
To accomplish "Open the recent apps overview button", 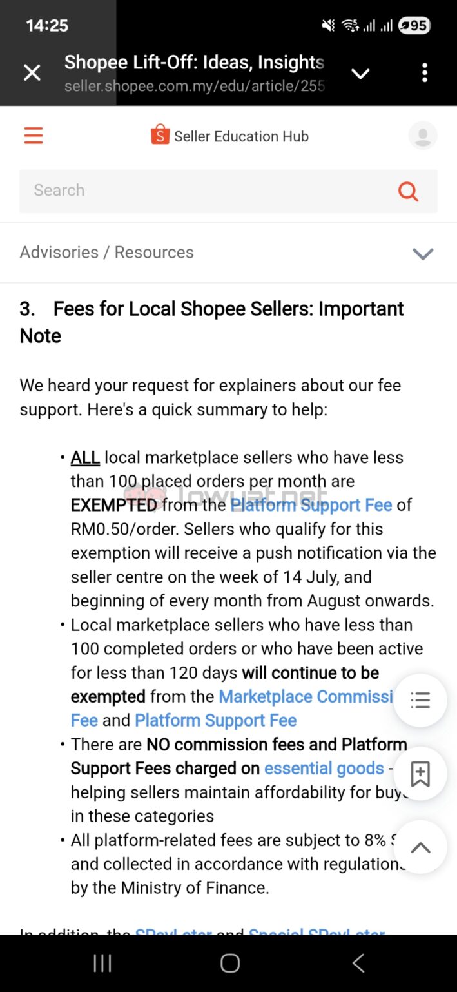I will (102, 962).
